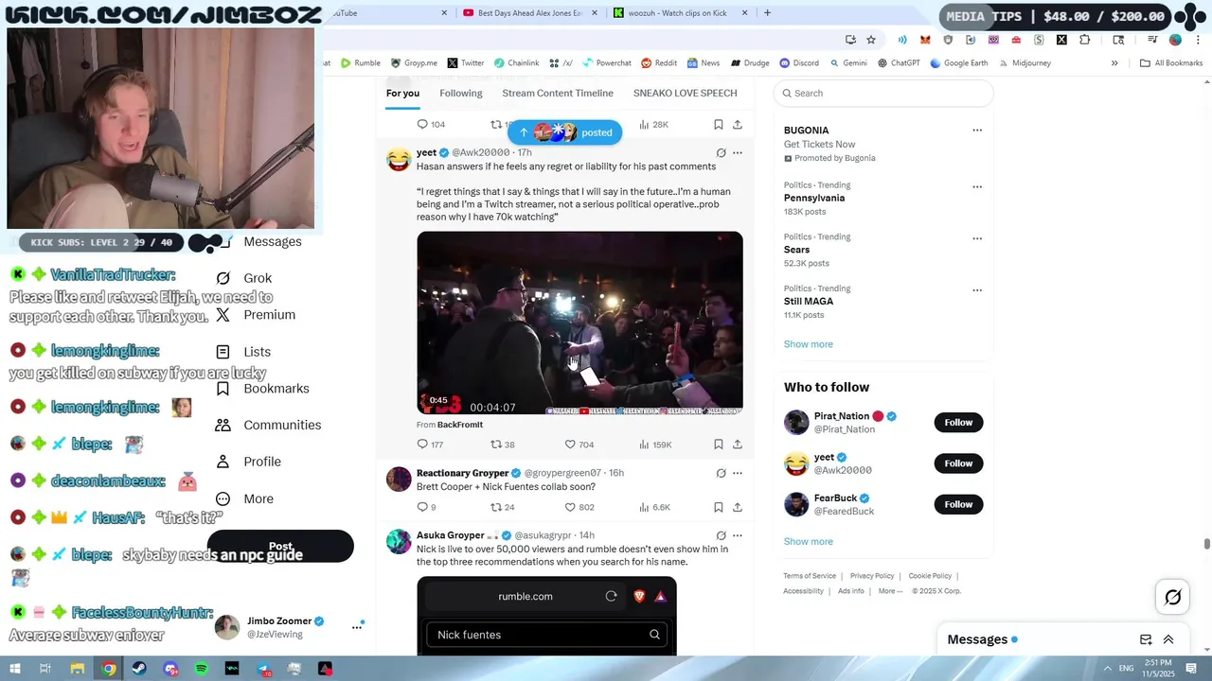Open Lists in X sidebar

[243, 352]
